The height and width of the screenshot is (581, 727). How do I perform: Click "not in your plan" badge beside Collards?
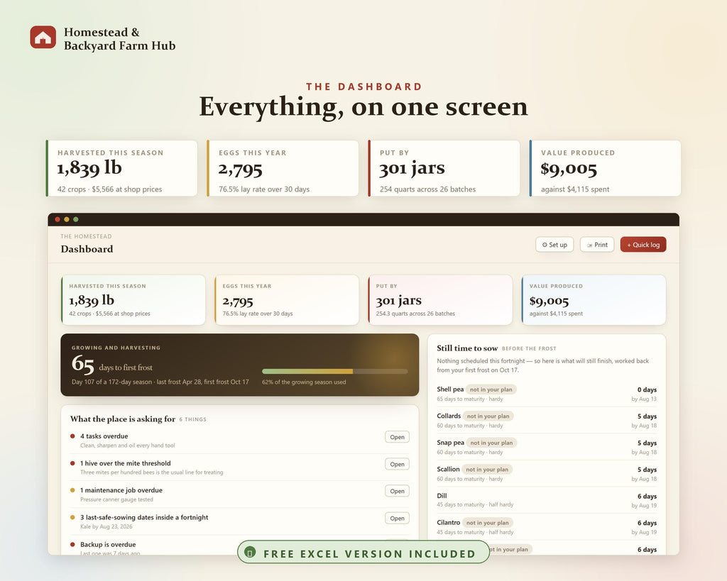point(488,416)
